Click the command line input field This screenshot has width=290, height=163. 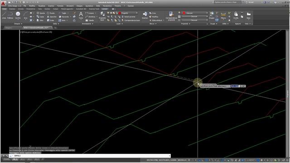(90, 156)
